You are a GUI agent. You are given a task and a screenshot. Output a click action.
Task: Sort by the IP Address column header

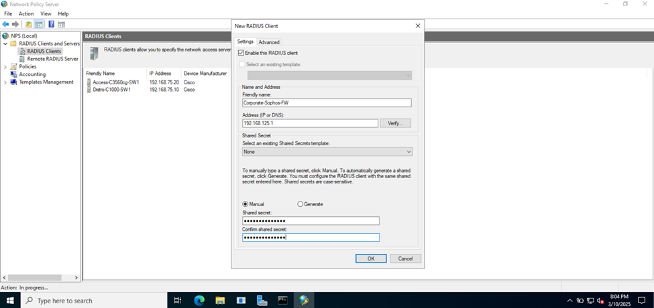tap(164, 73)
